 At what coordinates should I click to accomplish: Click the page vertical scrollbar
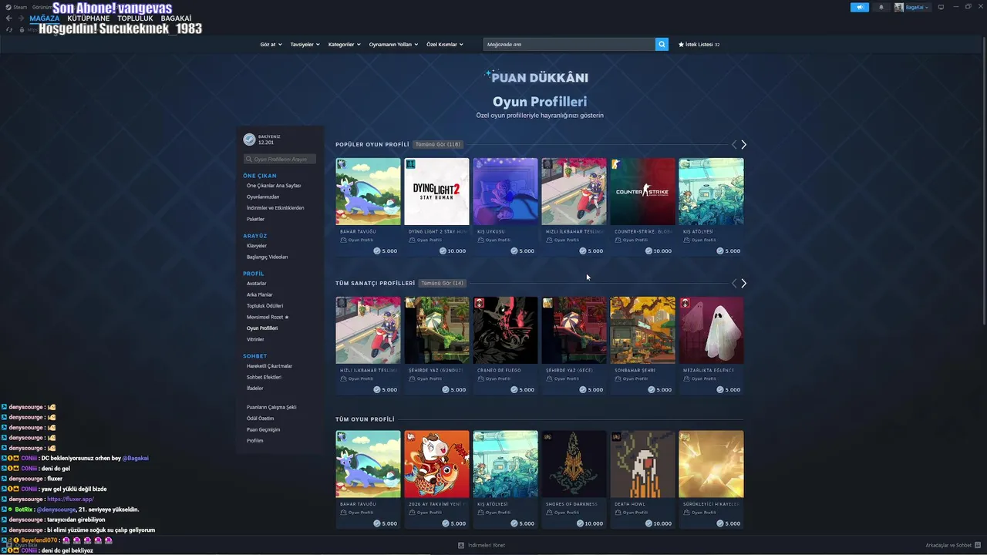pos(984,181)
